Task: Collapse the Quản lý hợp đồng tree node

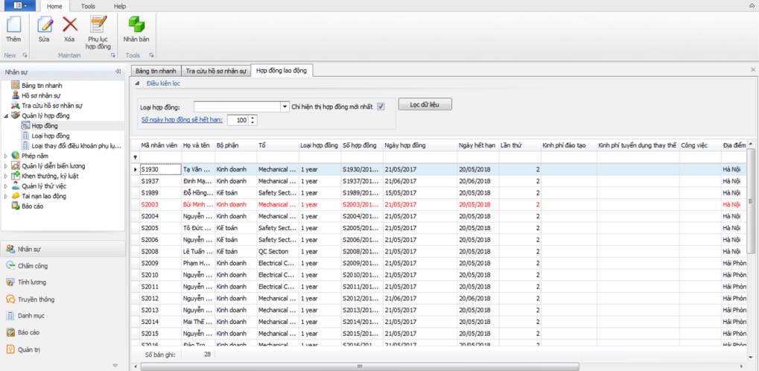Action: coord(6,115)
